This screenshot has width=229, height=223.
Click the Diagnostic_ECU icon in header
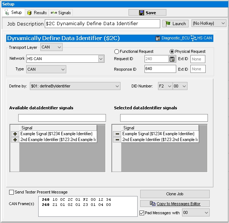pyautogui.click(x=158, y=38)
